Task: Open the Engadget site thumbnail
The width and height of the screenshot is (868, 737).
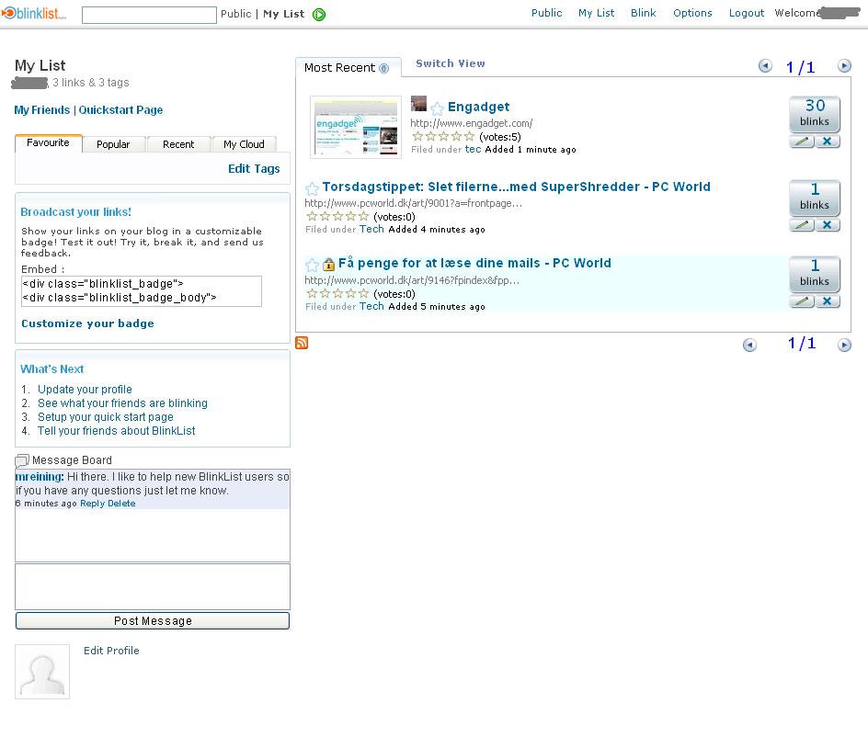Action: pyautogui.click(x=356, y=127)
